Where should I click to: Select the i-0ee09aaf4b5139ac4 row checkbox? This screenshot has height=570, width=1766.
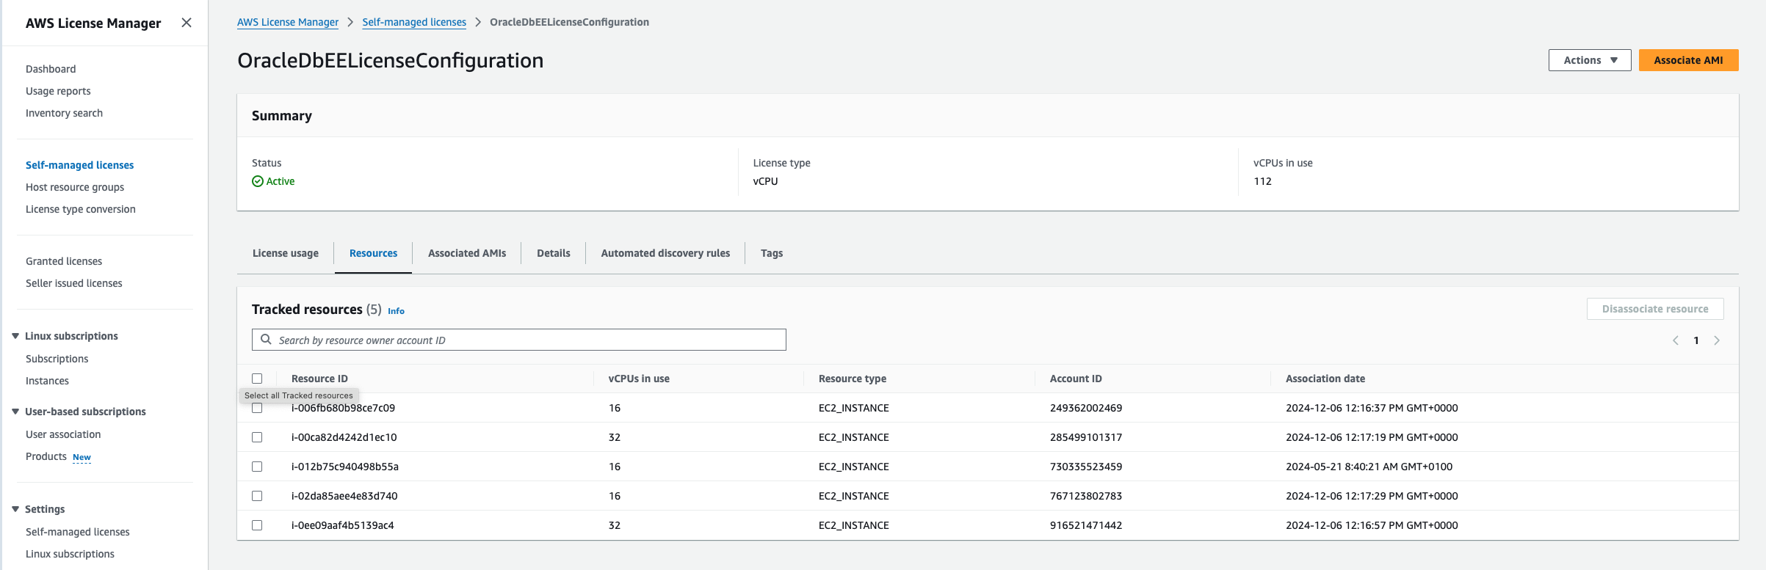pos(257,525)
